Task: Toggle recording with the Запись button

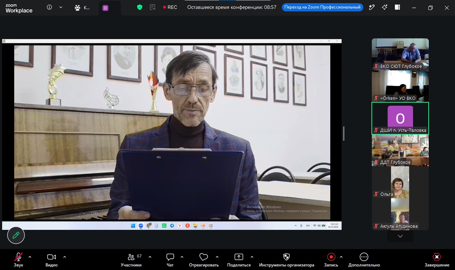Action: [x=331, y=260]
